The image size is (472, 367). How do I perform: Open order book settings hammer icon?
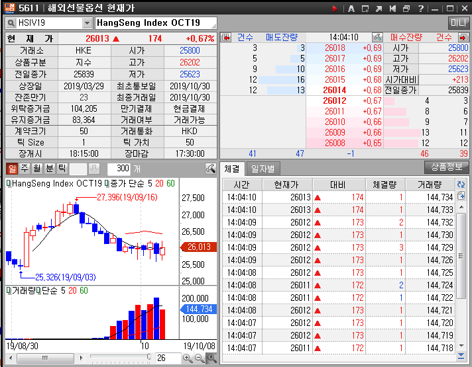377,37
